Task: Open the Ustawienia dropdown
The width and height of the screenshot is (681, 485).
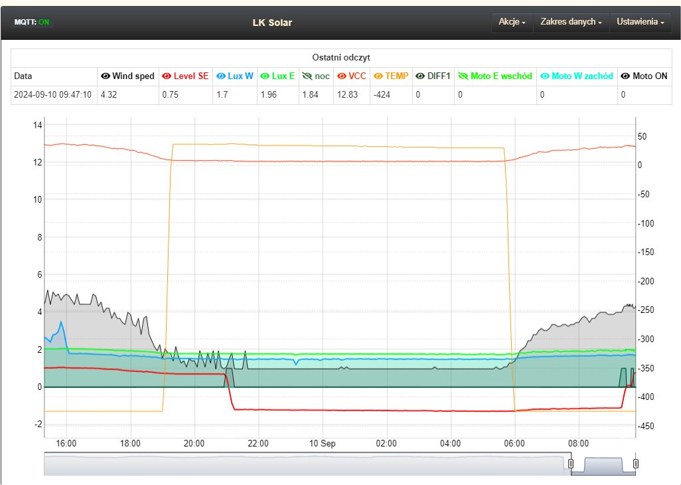Action: coord(640,22)
